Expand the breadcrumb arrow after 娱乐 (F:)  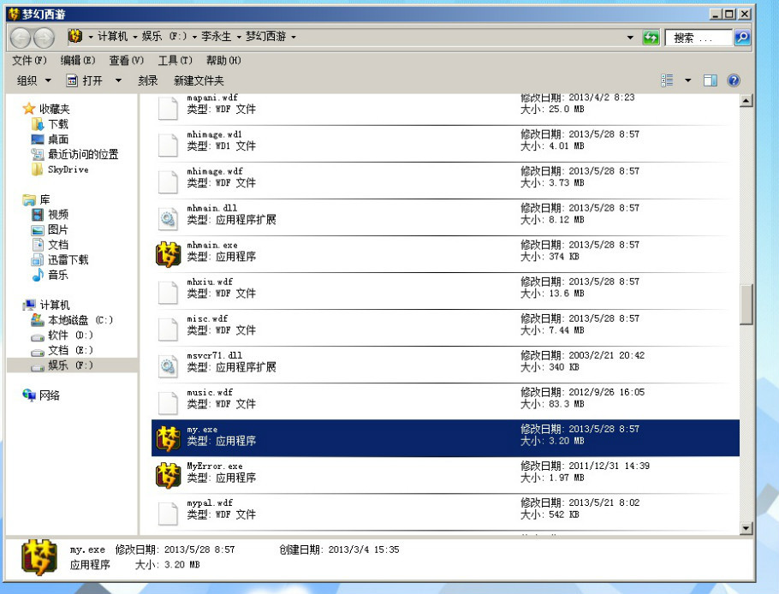point(194,37)
